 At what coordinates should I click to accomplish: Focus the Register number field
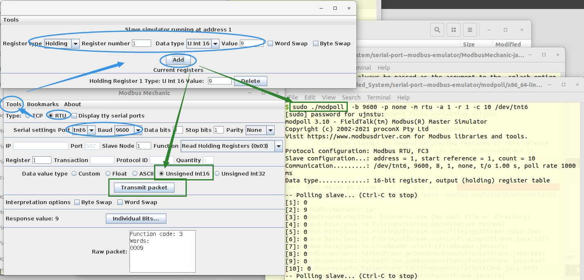click(x=141, y=43)
